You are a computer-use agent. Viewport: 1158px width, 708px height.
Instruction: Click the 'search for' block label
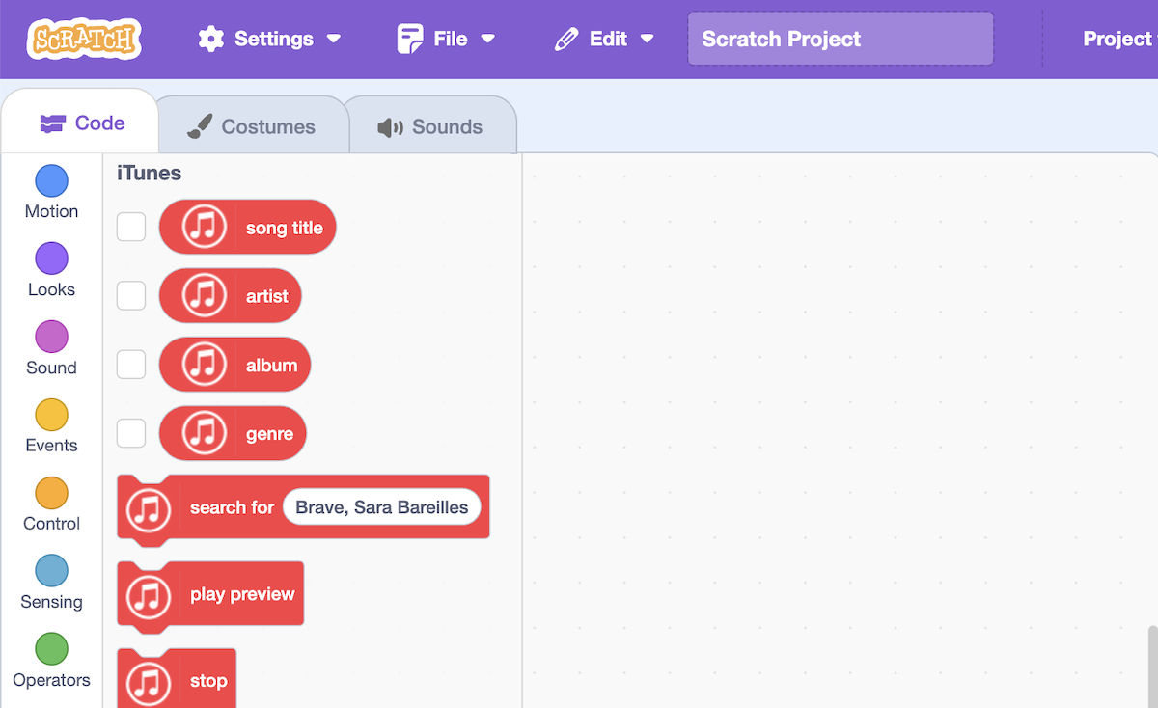tap(232, 507)
